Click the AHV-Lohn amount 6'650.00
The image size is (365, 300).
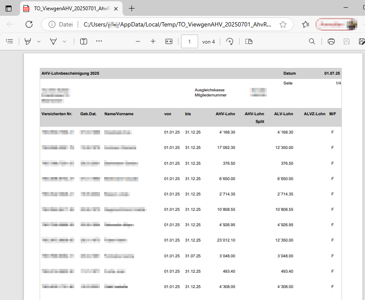pyautogui.click(x=227, y=179)
